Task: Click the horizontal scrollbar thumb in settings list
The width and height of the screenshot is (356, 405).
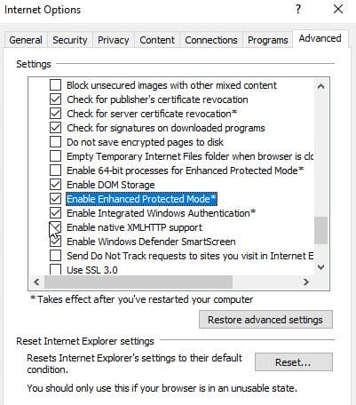Action: click(138, 282)
